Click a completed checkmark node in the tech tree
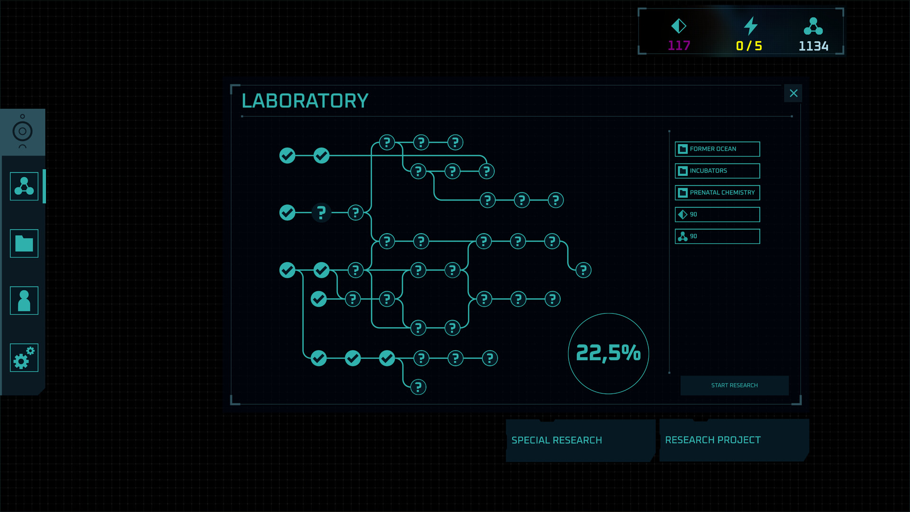The image size is (910, 512). point(288,155)
